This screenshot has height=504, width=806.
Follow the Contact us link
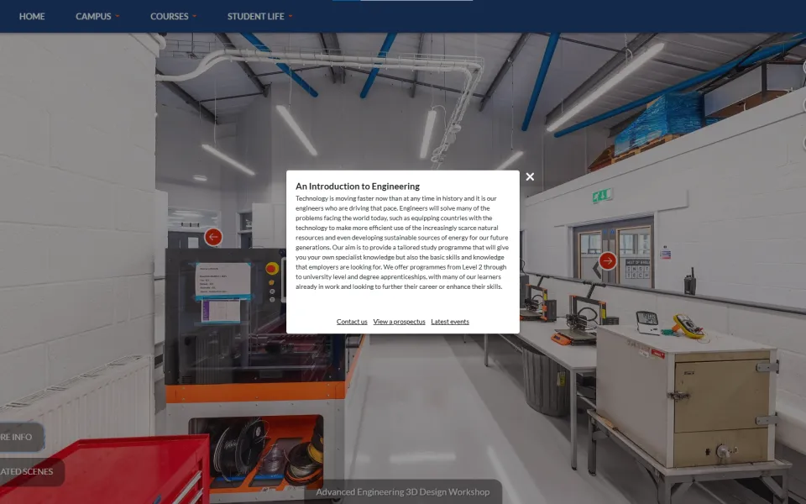coord(352,322)
